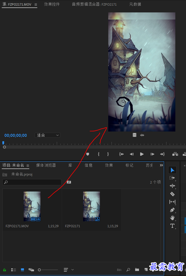Click the Drag Audio Only waveform icon
186x276 pixels.
[x=142, y=135]
